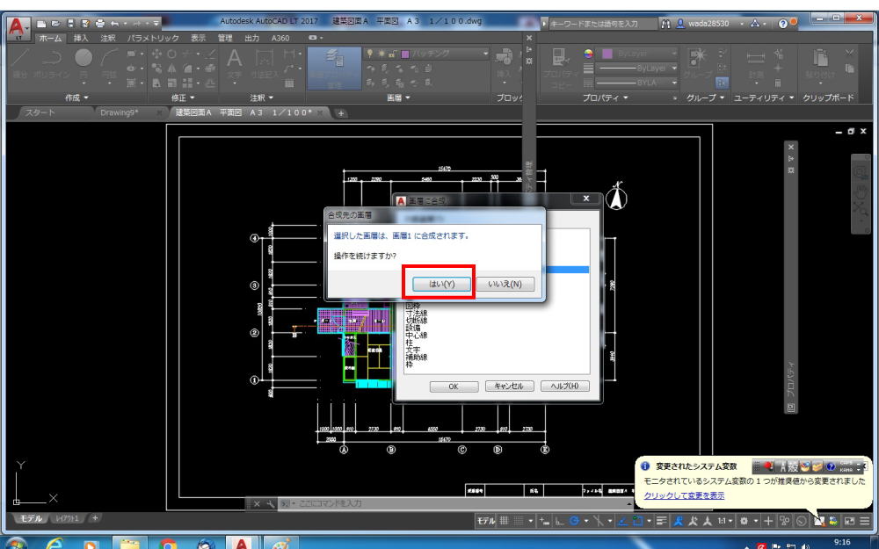Click the workspace switching gear icon
Screen dimensions: 879x549
click(x=744, y=521)
